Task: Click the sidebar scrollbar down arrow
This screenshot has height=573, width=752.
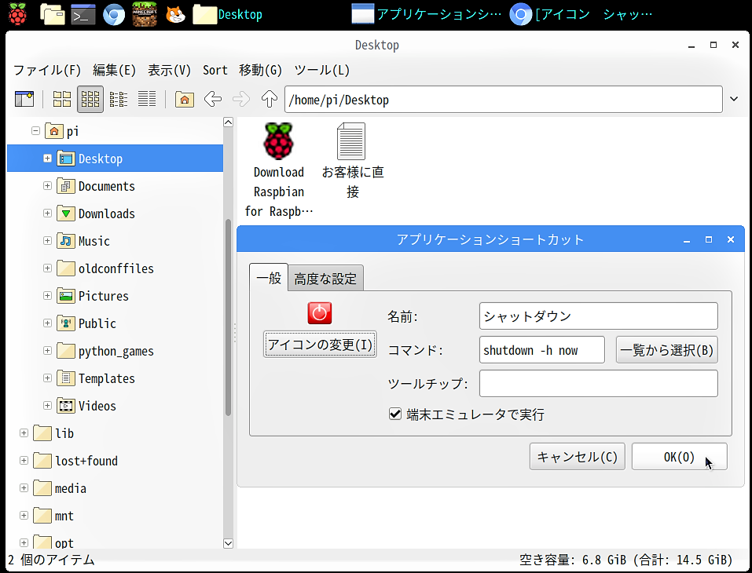Action: [x=229, y=543]
